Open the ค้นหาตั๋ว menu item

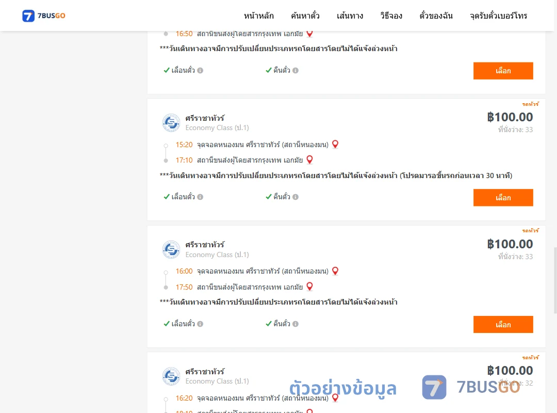point(305,15)
